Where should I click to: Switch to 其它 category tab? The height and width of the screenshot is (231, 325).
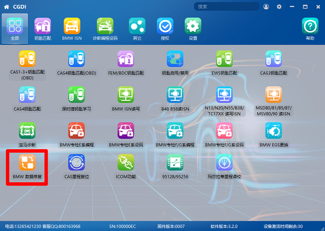click(x=137, y=29)
